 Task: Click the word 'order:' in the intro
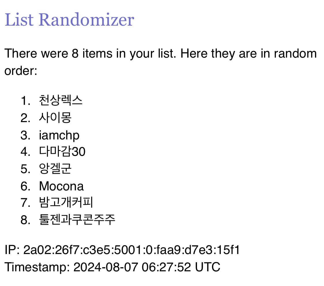[x=21, y=71]
